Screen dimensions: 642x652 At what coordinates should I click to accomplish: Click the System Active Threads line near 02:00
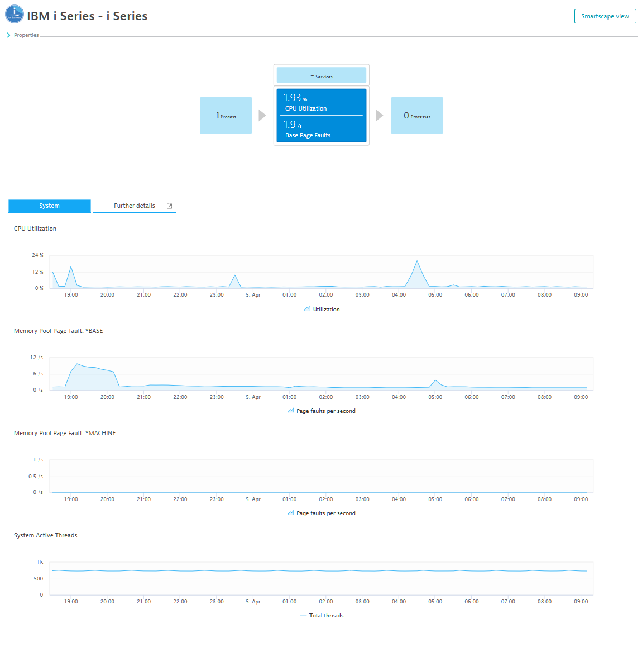326,571
